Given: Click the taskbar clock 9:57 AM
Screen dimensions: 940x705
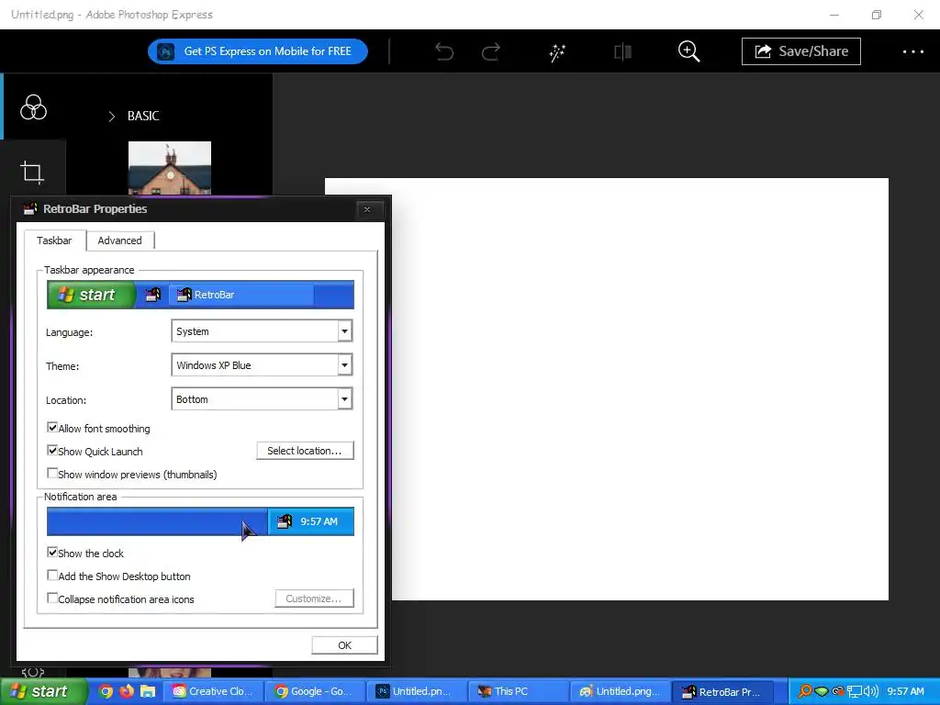Looking at the screenshot, I should 905,691.
